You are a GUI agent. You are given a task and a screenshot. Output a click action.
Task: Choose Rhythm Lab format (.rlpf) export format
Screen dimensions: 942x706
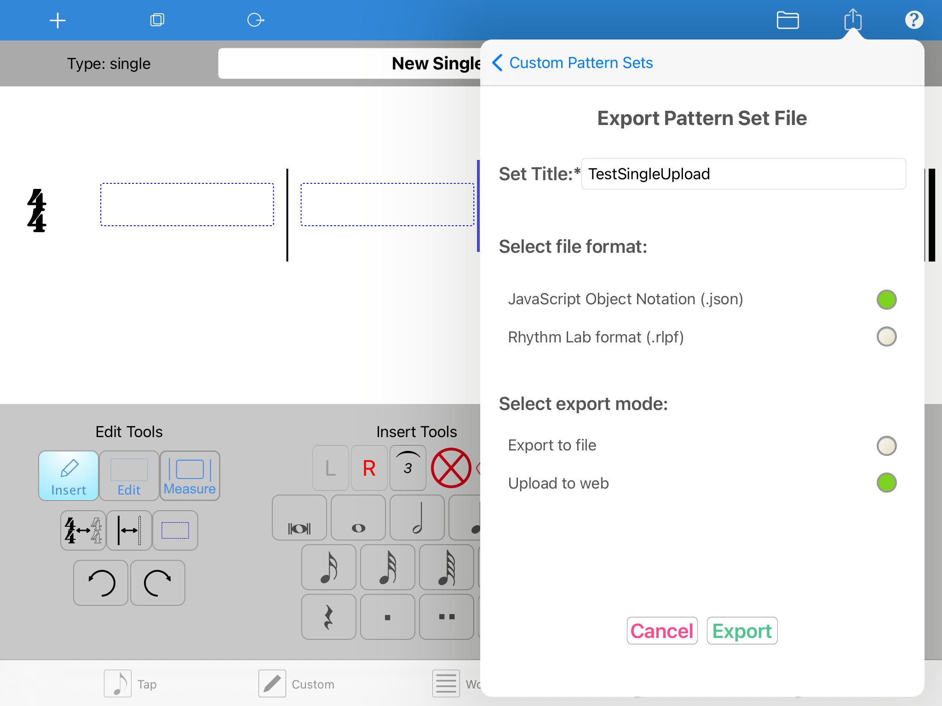[887, 336]
